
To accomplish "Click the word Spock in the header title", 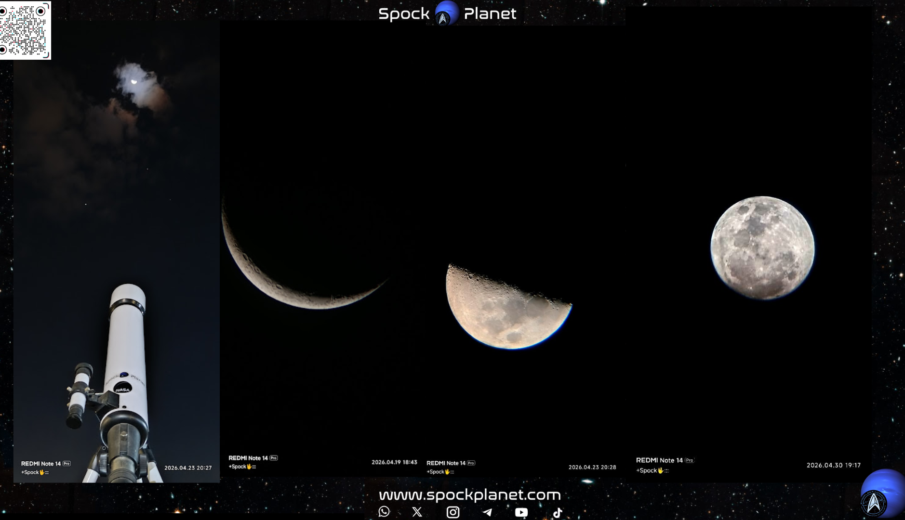I will click(404, 13).
